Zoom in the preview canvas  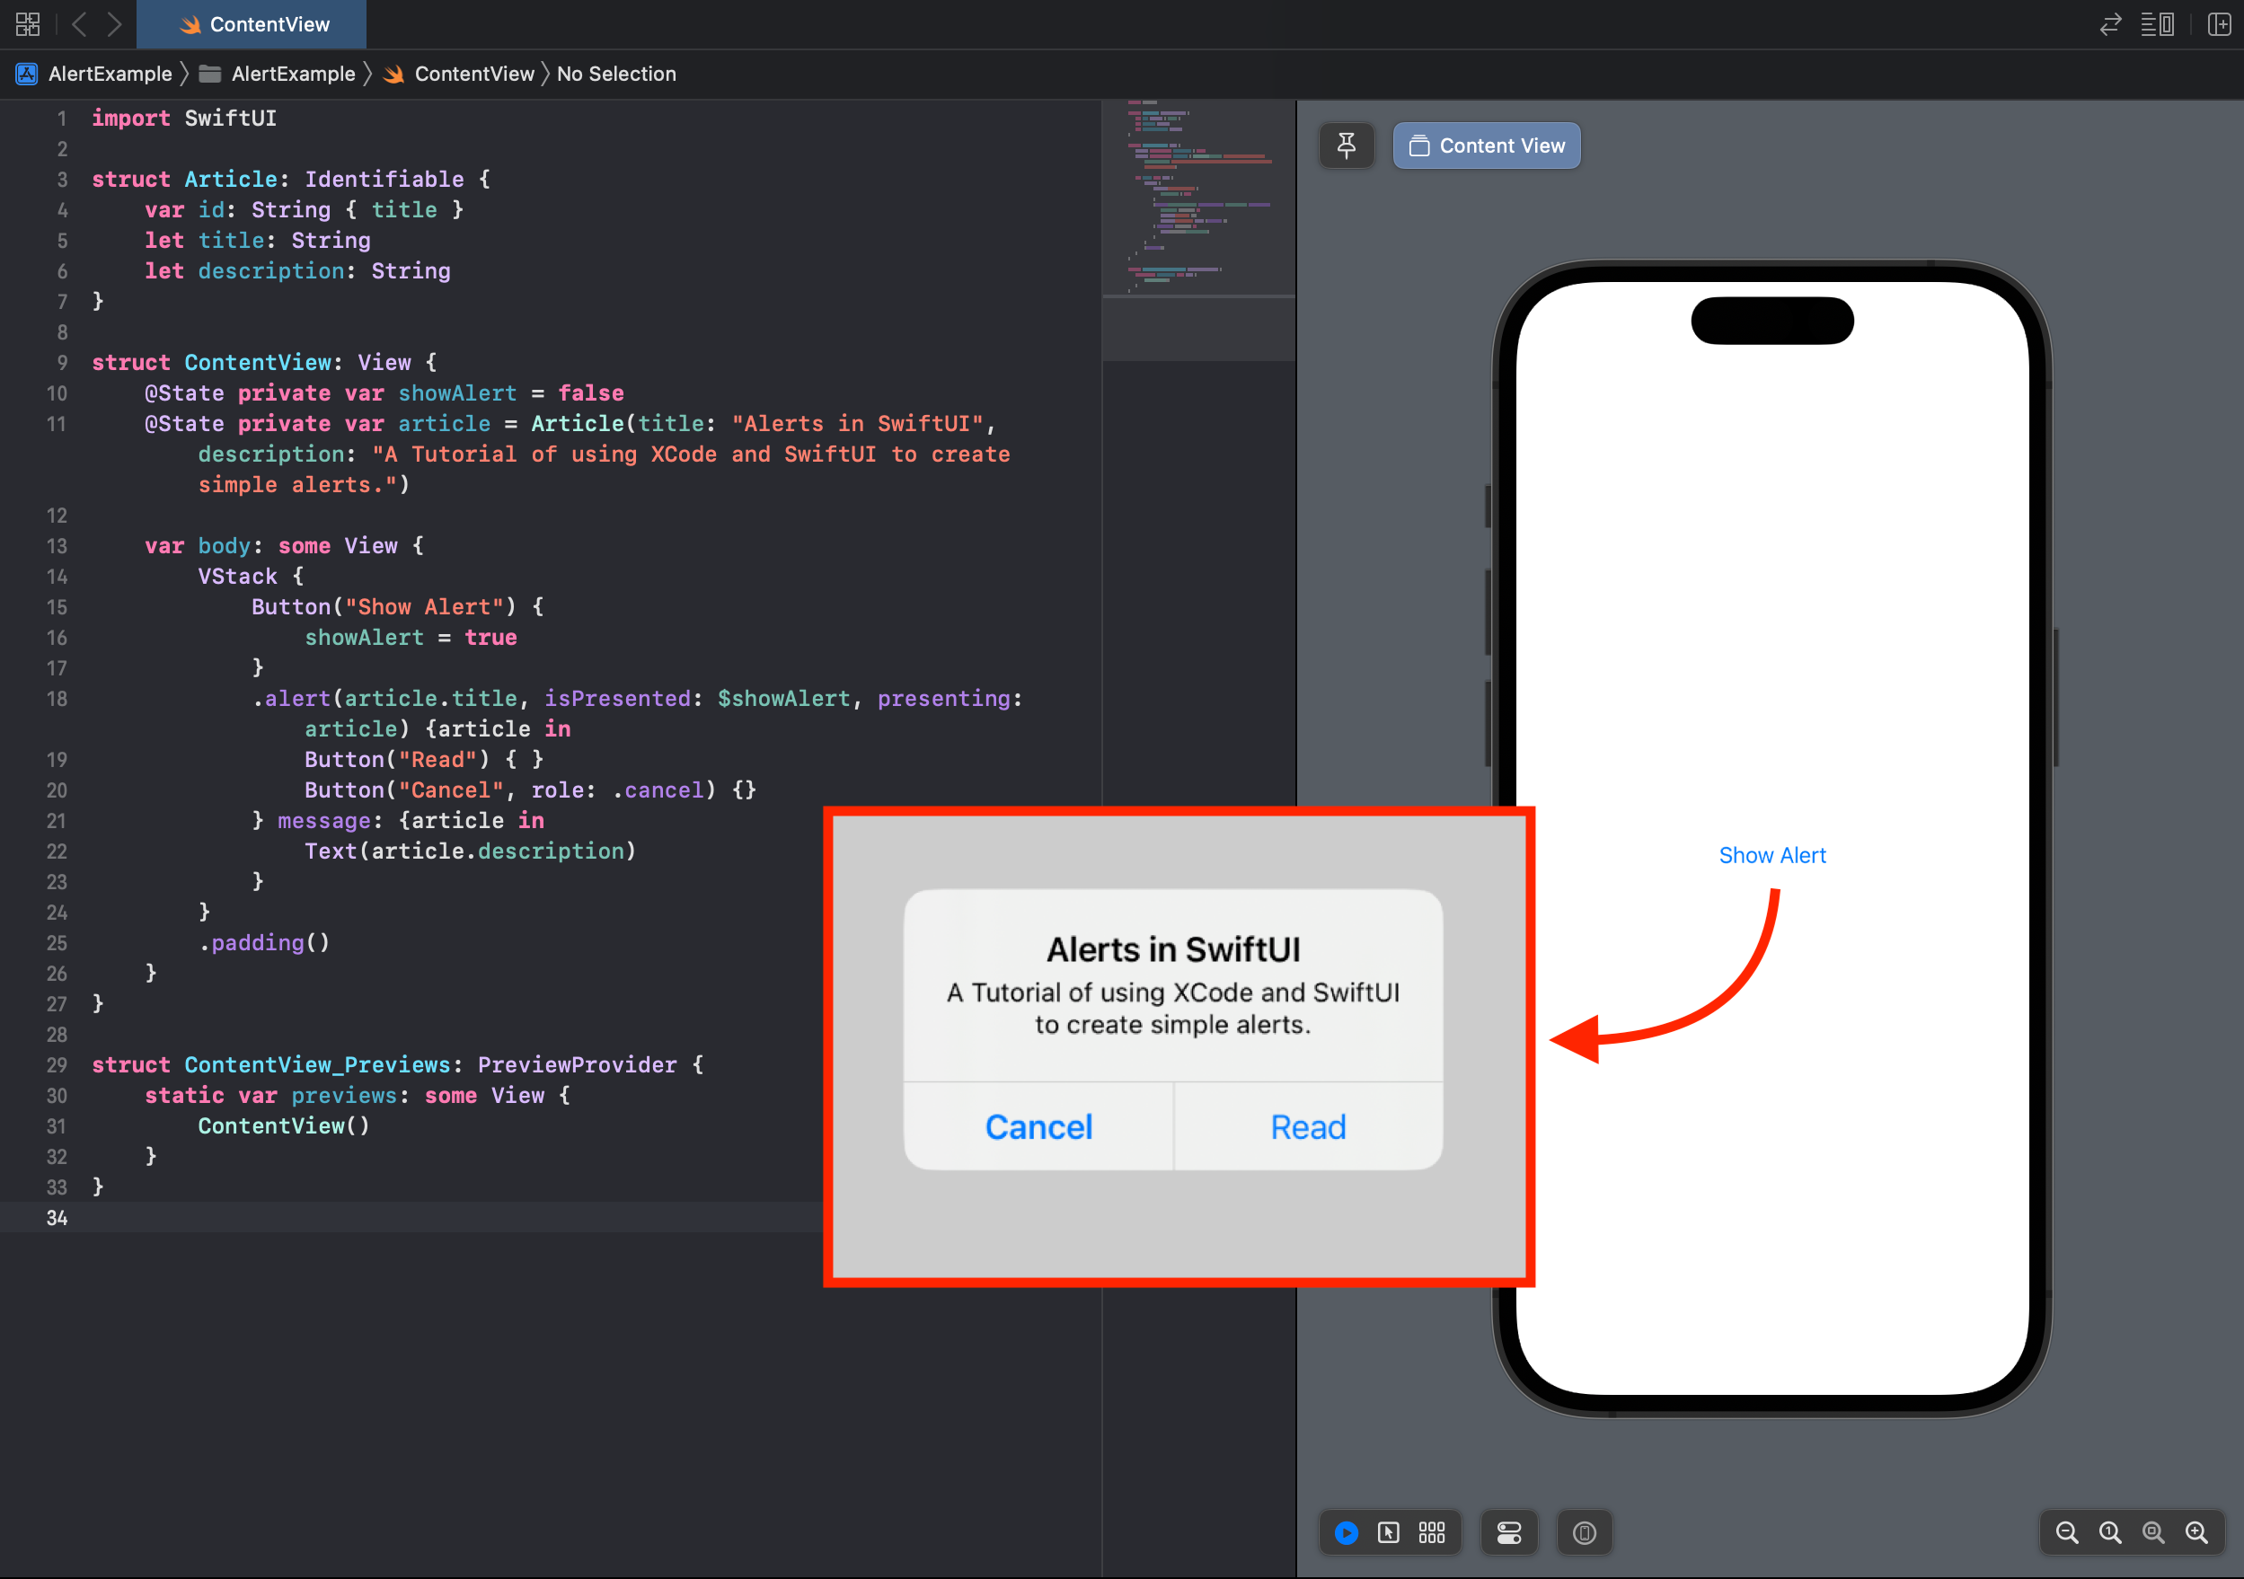(x=2196, y=1532)
